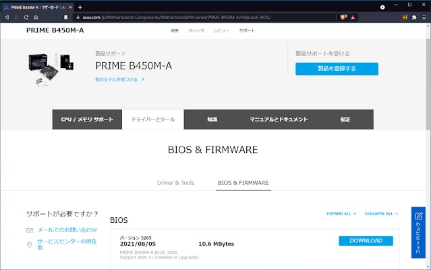Reload the page with the refresh icon
Screen dimensions: 431x270
(x=26, y=18)
